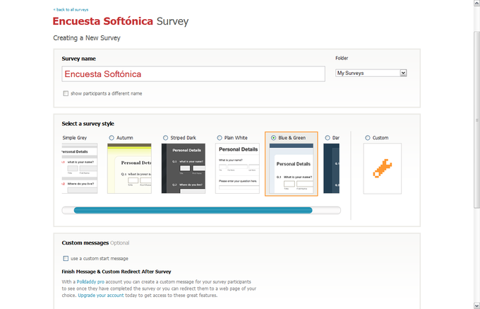Click the orange wrench Custom style icon
Screen dimensions: 480x309
click(382, 168)
